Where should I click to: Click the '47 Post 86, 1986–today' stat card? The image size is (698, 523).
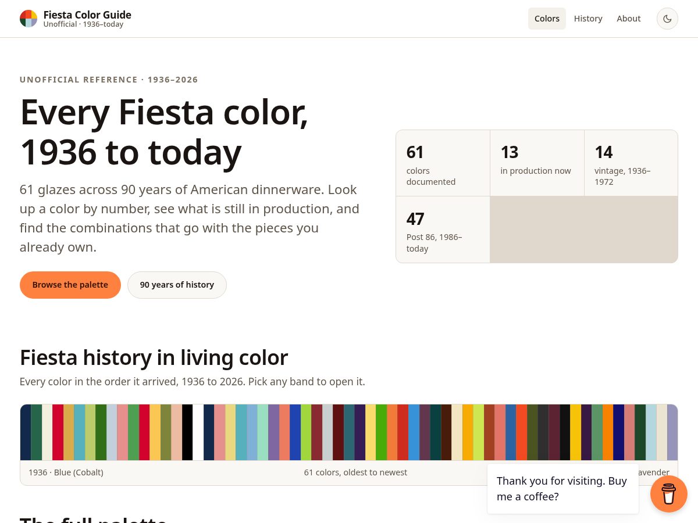(443, 230)
